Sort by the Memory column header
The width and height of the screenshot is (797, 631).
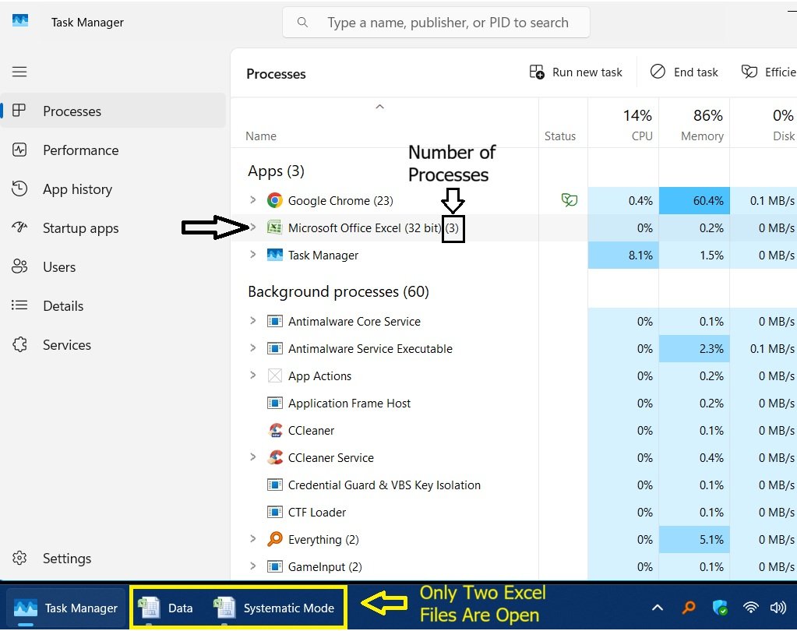[x=694, y=125]
